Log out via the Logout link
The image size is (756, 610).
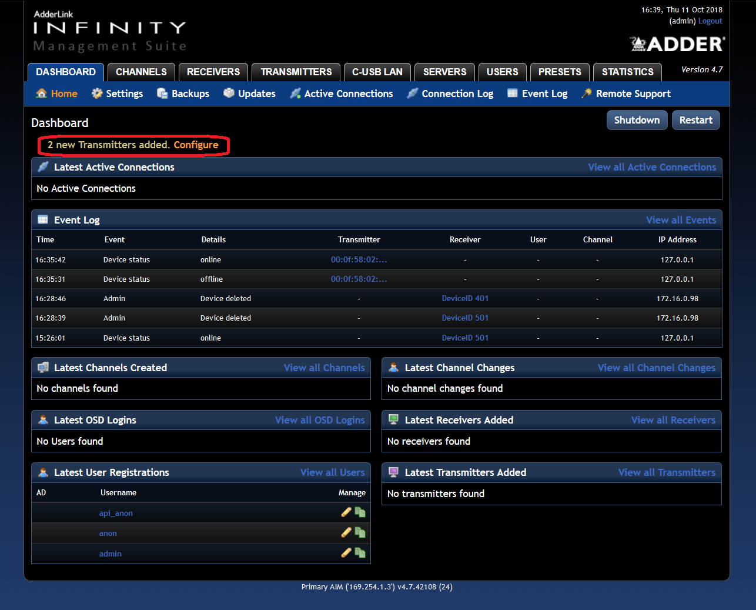click(x=710, y=21)
